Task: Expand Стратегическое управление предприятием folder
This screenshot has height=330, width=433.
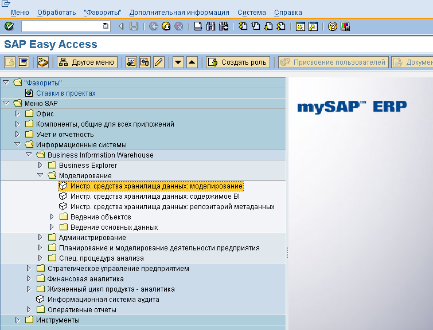Action: pyautogui.click(x=29, y=268)
